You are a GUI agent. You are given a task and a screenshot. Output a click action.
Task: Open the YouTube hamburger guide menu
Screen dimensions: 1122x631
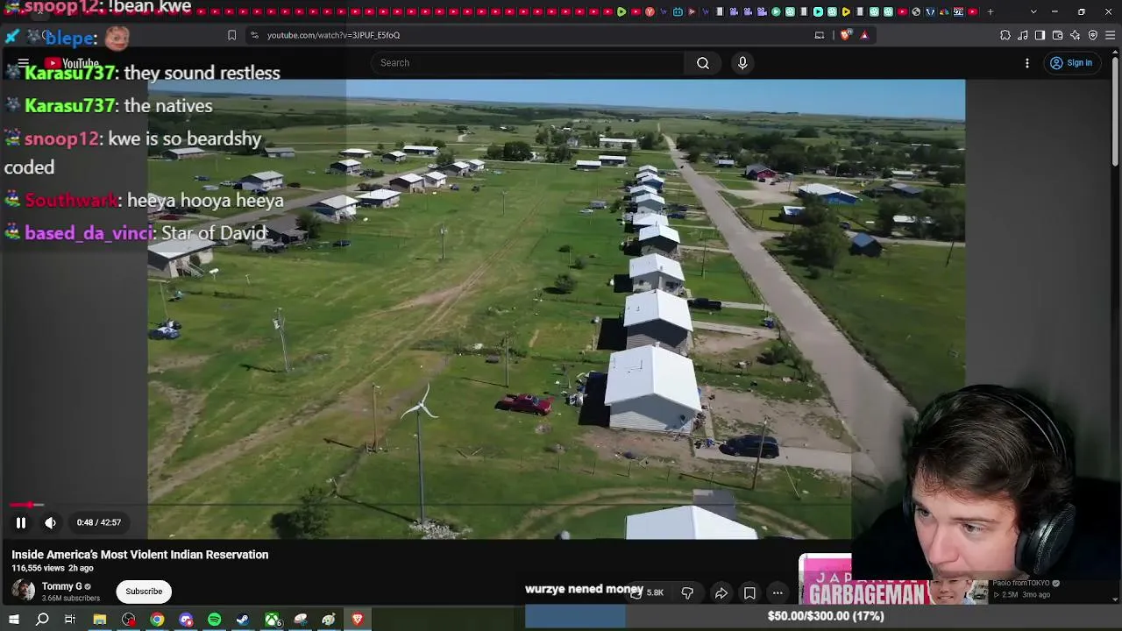[24, 63]
